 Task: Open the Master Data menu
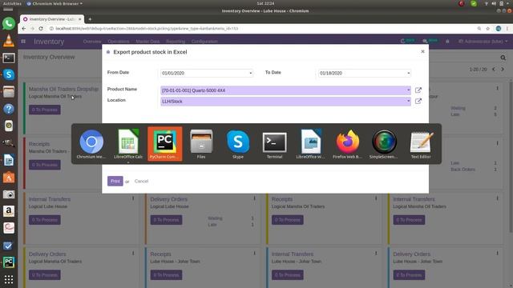click(x=147, y=42)
